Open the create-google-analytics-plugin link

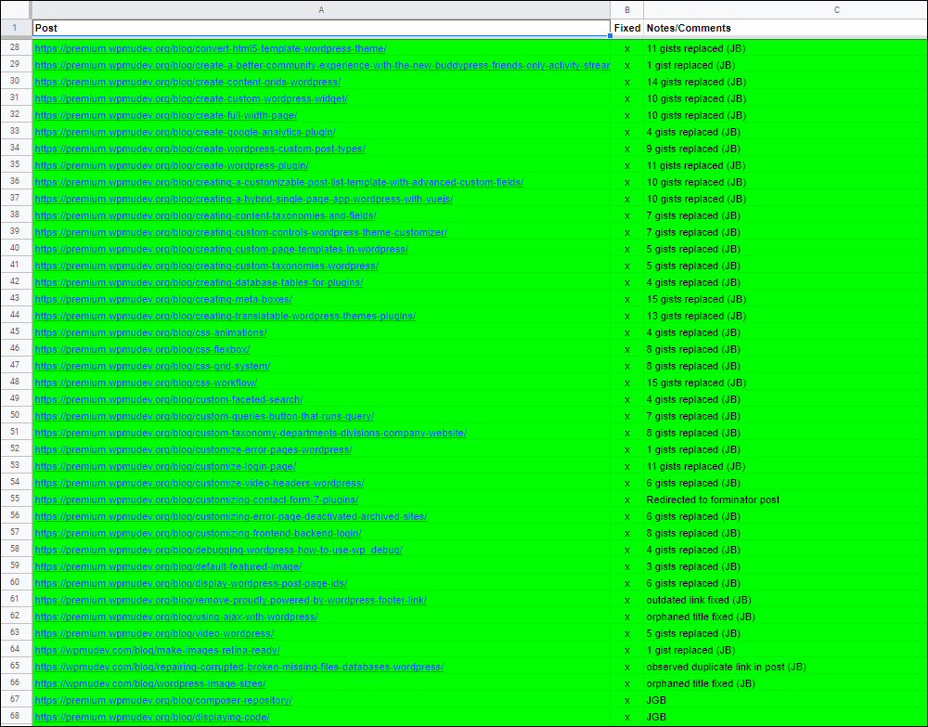pos(186,132)
